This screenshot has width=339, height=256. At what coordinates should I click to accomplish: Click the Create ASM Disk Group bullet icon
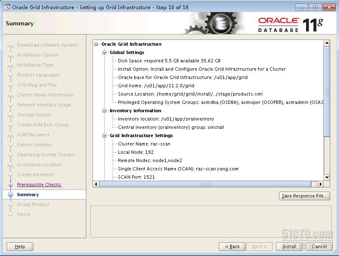click(x=10, y=125)
